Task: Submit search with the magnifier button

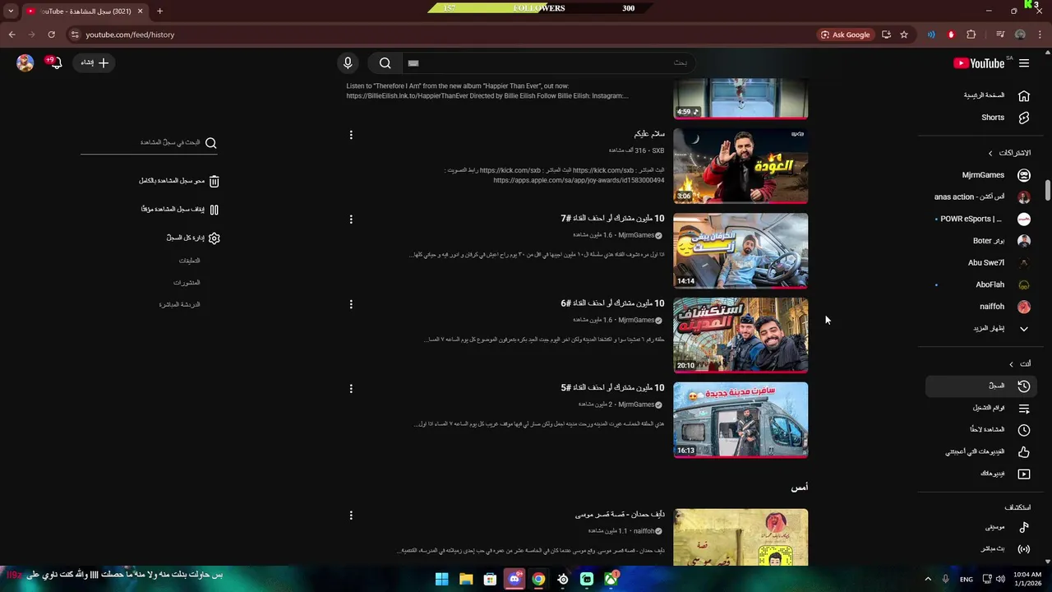Action: click(x=385, y=63)
